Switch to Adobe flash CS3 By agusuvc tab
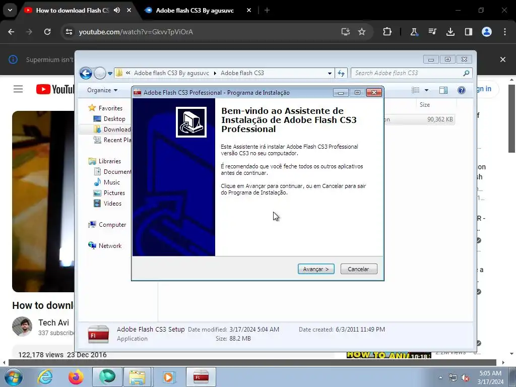 click(195, 10)
